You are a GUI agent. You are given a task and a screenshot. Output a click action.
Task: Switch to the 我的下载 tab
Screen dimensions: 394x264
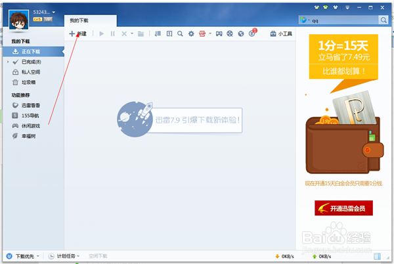[90, 20]
